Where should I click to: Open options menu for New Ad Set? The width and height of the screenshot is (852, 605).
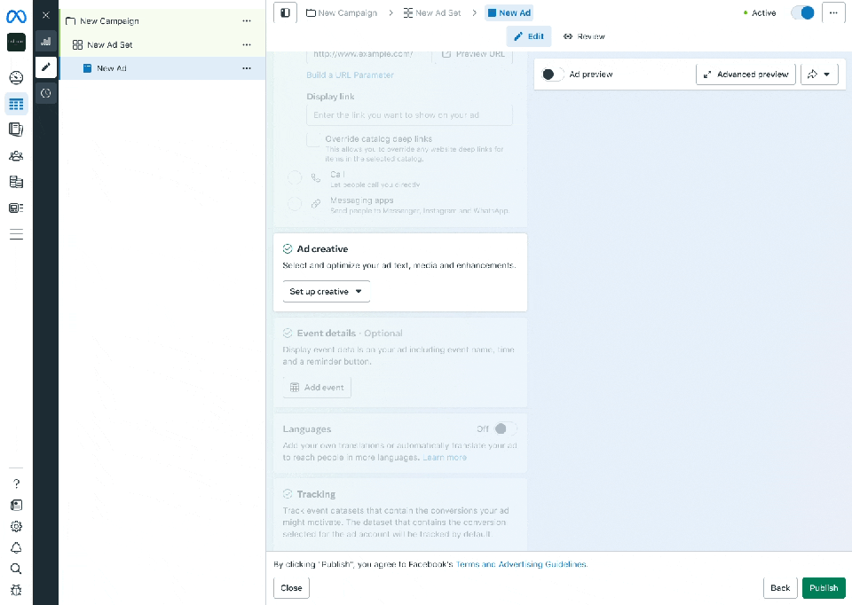(247, 44)
